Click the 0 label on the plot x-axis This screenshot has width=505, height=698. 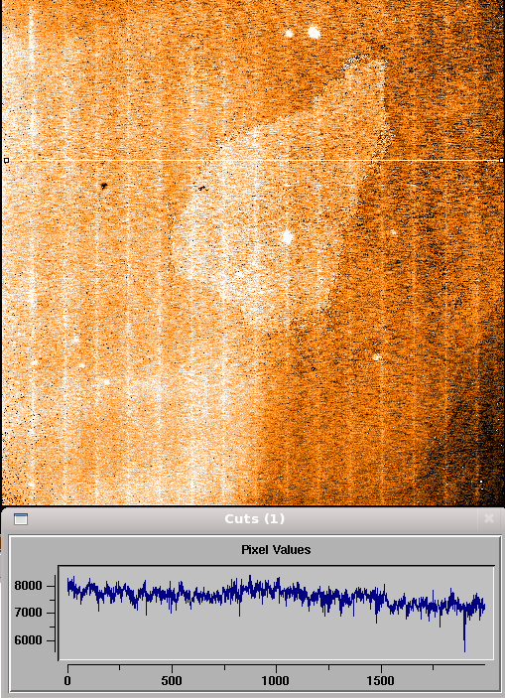(x=67, y=681)
